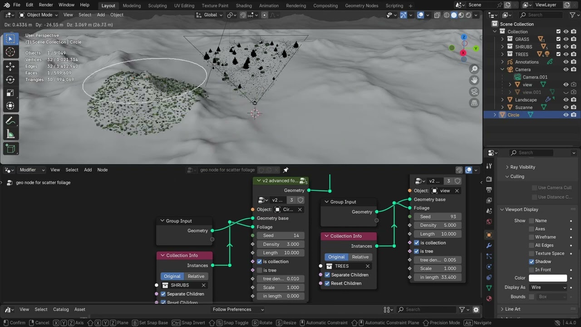Toggle the TREES collection exclude checkbox

[558, 54]
